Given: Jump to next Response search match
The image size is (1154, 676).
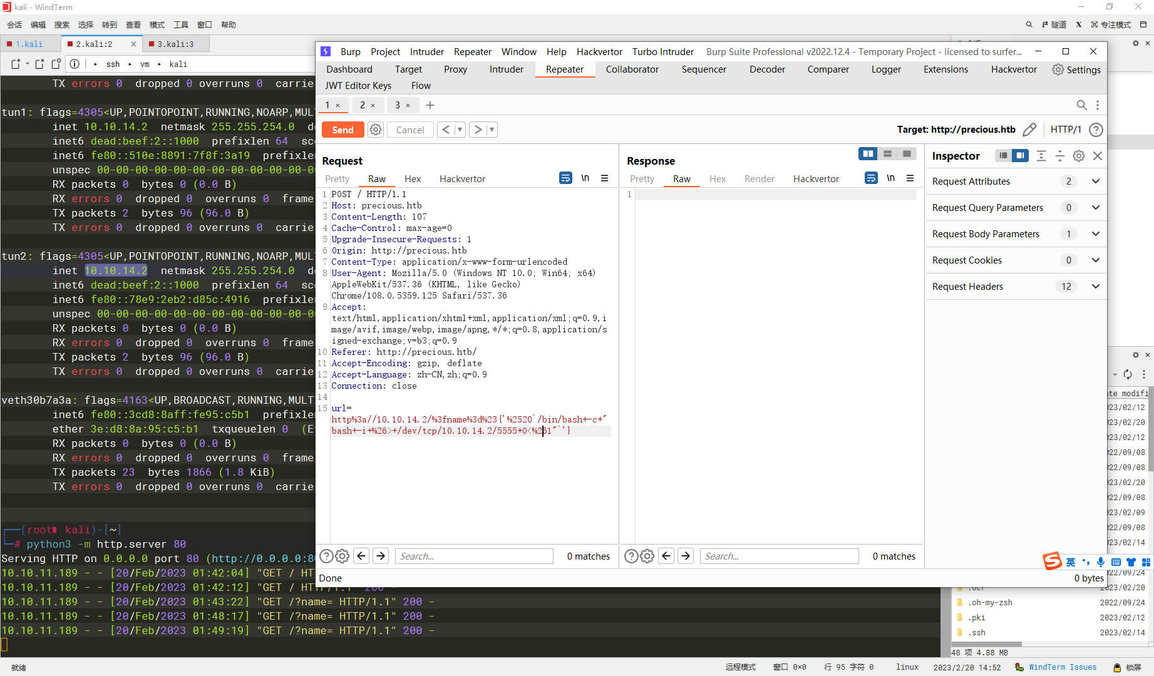Looking at the screenshot, I should pyautogui.click(x=686, y=556).
